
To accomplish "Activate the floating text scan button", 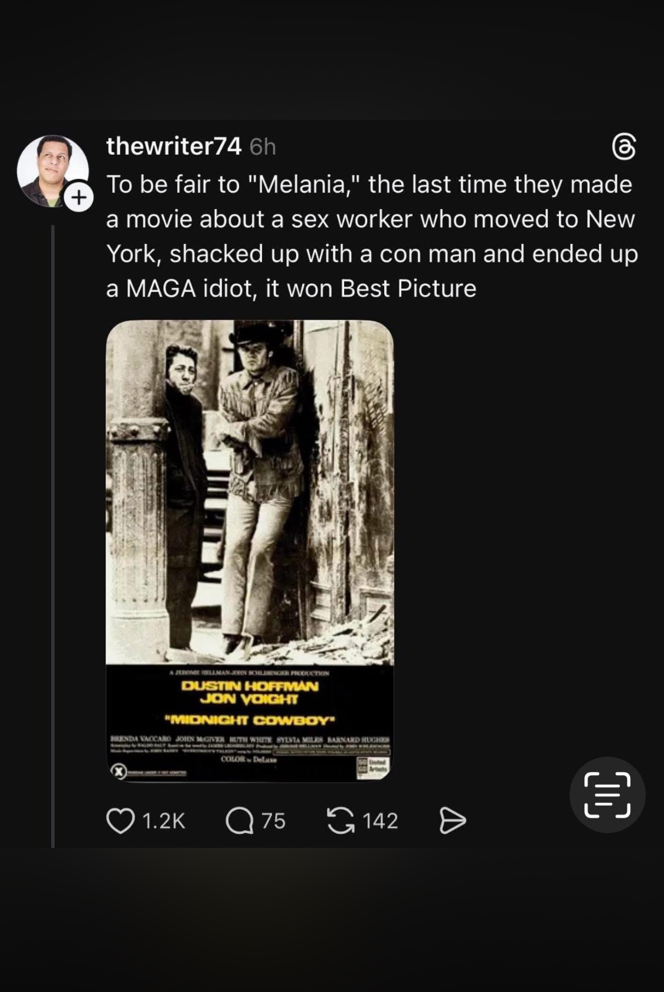I will [607, 795].
